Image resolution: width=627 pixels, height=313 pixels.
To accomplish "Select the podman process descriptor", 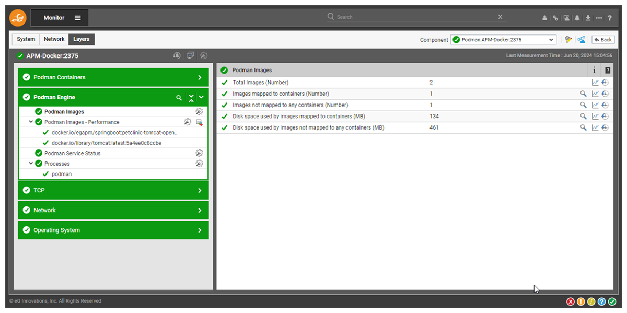I will (62, 174).
